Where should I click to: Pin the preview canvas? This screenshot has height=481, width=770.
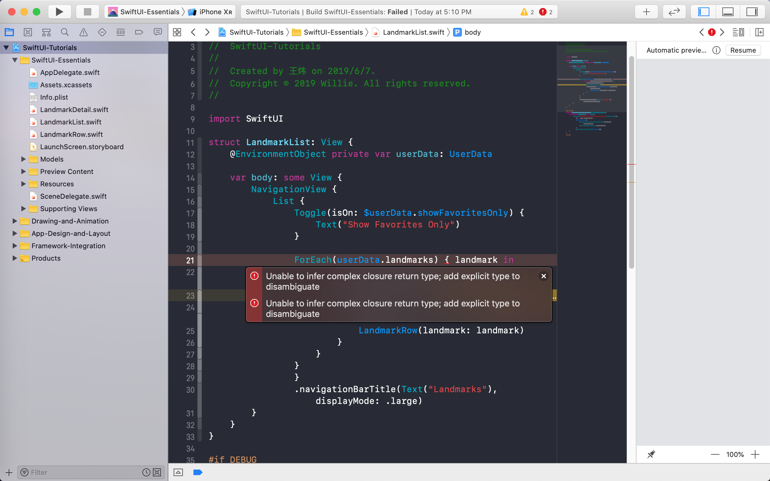(651, 454)
